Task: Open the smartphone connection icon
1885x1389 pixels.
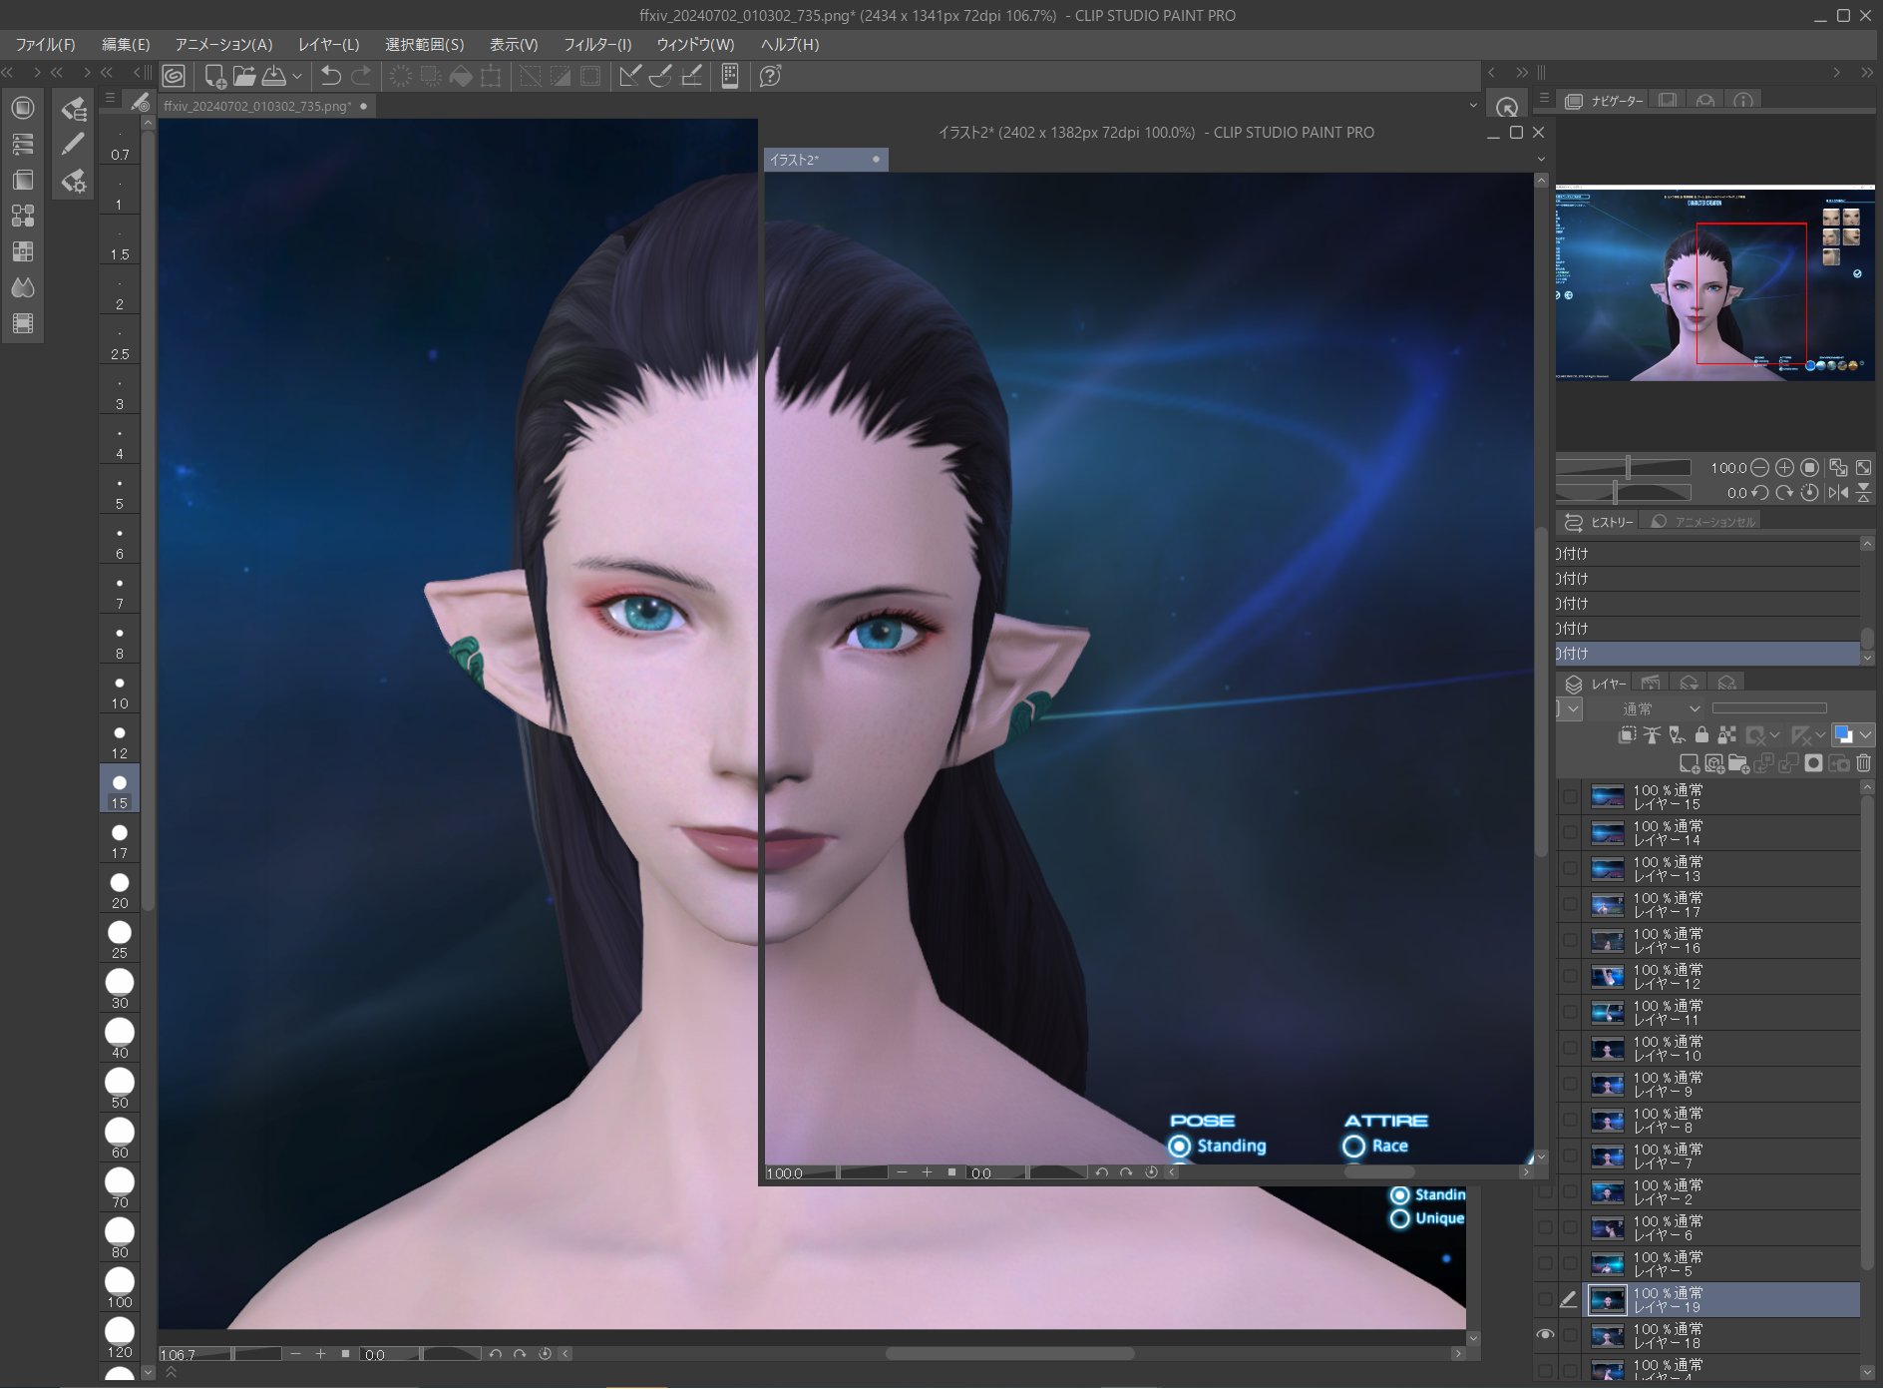Action: point(730,76)
